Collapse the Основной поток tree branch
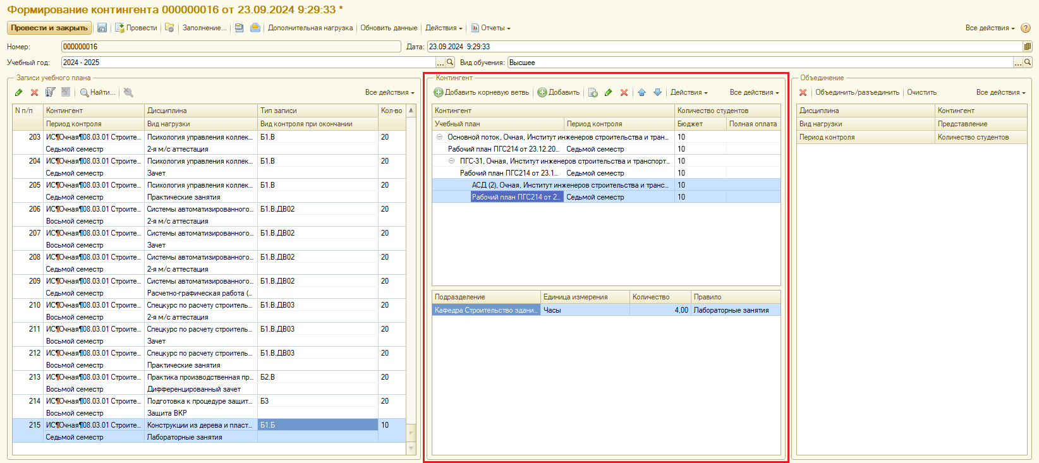 pyautogui.click(x=439, y=137)
